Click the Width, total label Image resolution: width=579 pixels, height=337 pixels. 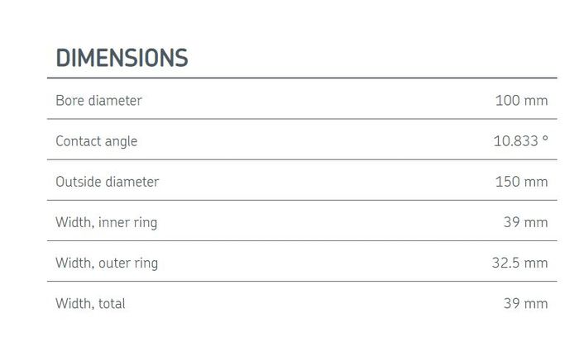point(90,304)
